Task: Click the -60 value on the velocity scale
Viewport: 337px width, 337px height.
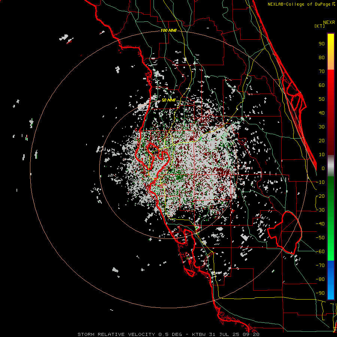Action: (320, 252)
